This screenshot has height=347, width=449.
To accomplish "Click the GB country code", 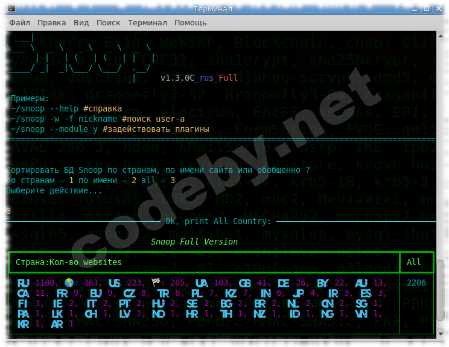I will 245,283.
